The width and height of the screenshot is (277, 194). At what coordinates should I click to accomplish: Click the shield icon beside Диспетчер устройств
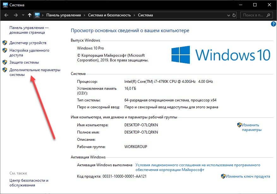5,43
